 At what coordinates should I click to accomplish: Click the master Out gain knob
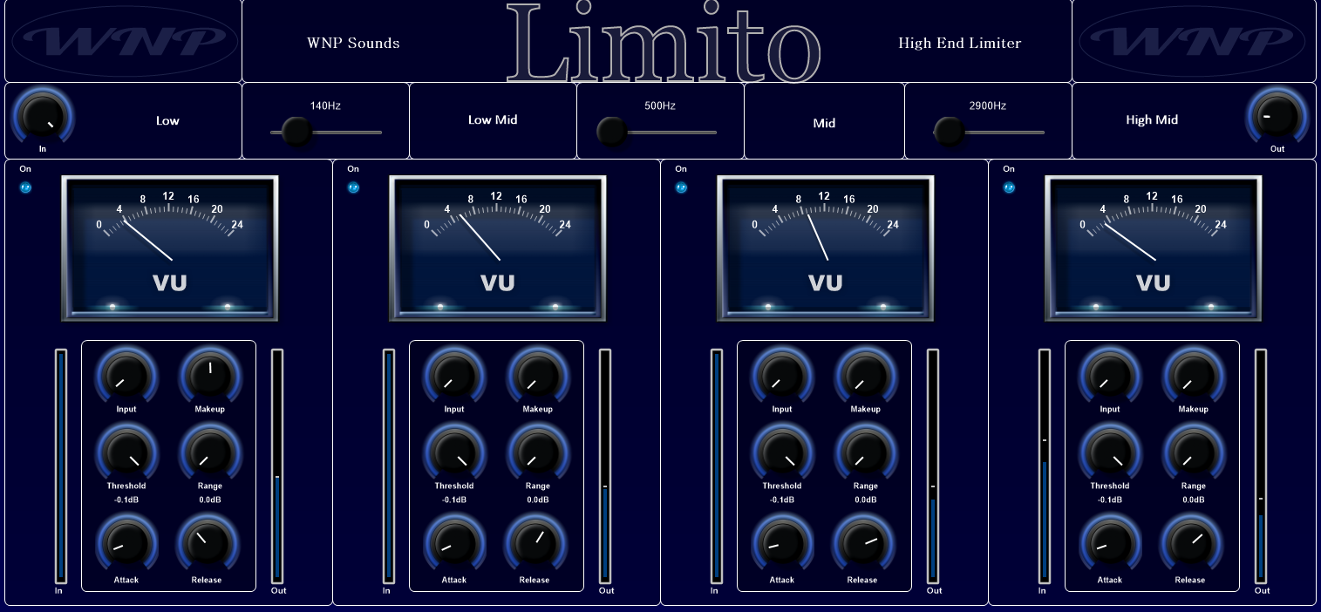pos(1277,116)
